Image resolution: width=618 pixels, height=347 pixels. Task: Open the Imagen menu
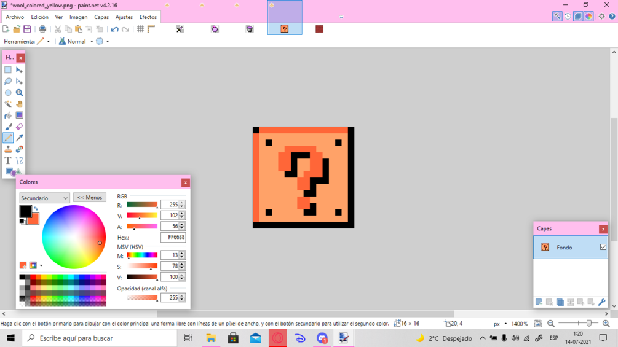pos(79,17)
